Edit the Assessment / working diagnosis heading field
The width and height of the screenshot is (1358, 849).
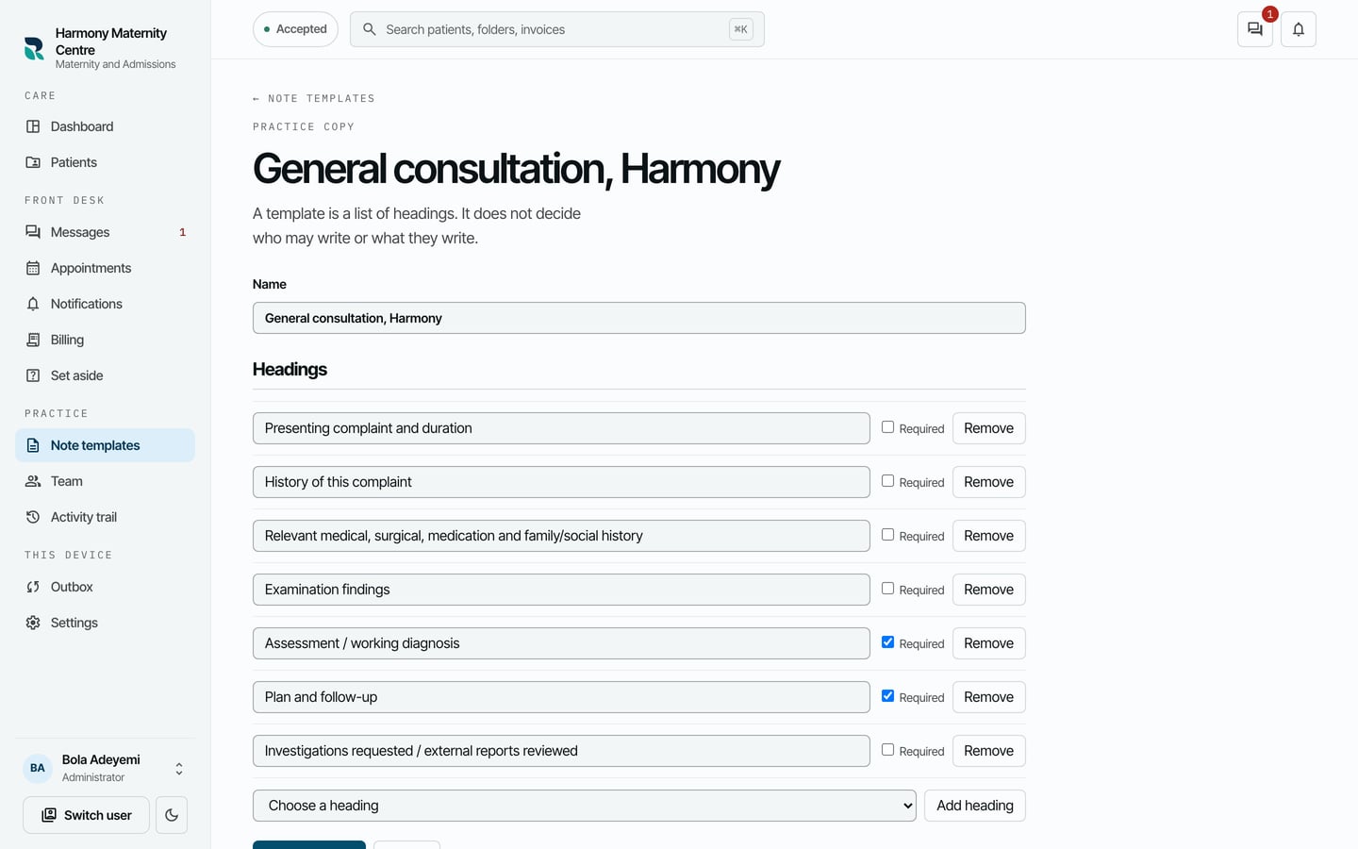pyautogui.click(x=561, y=643)
